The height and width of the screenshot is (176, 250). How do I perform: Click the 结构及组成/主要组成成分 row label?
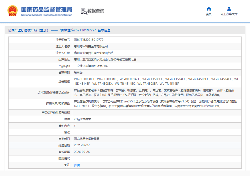click(54, 93)
